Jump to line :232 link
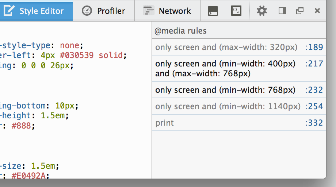The height and width of the screenshot is (187, 336). tap(314, 90)
